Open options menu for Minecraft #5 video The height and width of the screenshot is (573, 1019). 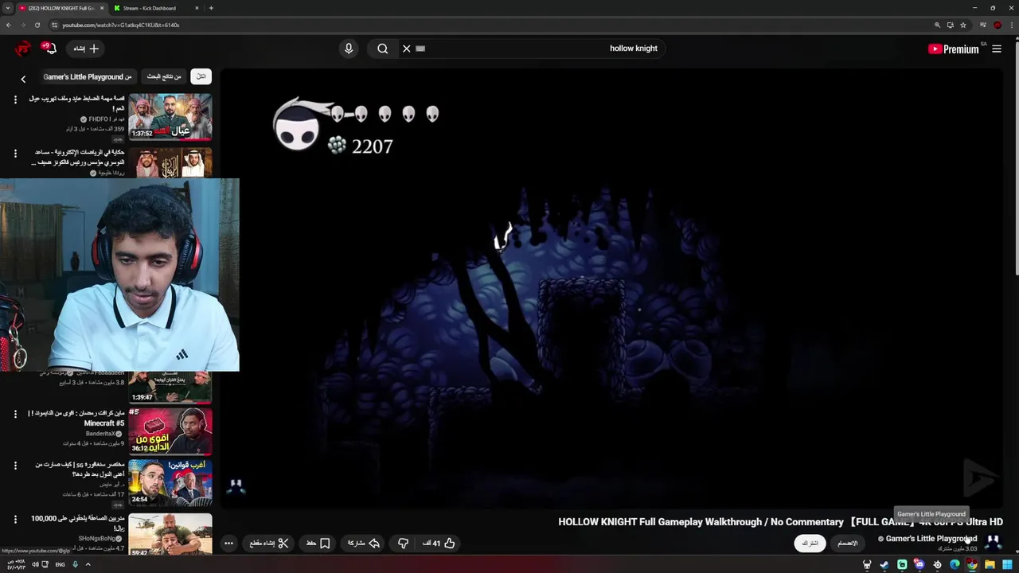tap(15, 415)
